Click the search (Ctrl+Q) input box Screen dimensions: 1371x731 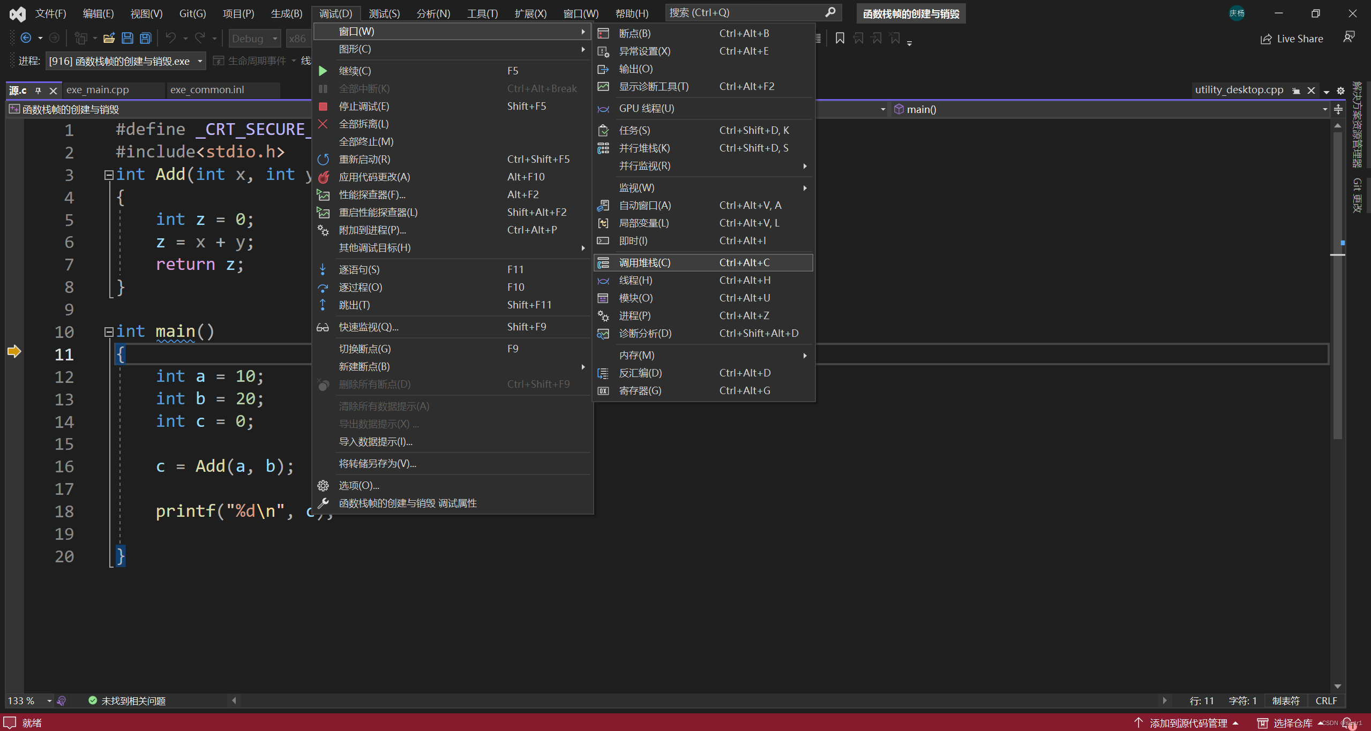click(745, 12)
